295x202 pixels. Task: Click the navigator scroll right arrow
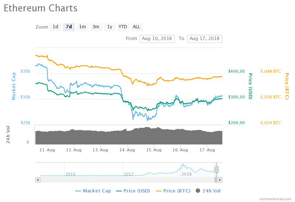pos(220,180)
